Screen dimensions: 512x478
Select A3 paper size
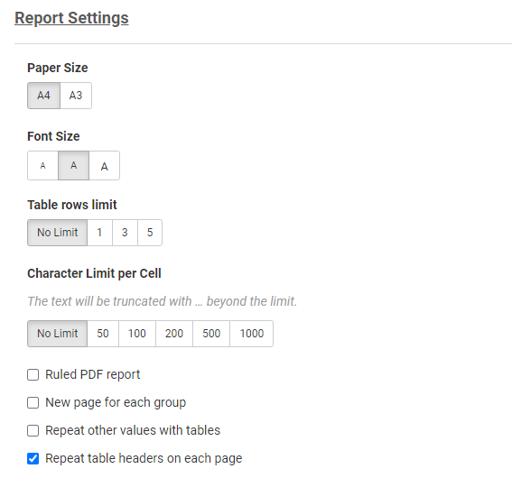(x=76, y=96)
